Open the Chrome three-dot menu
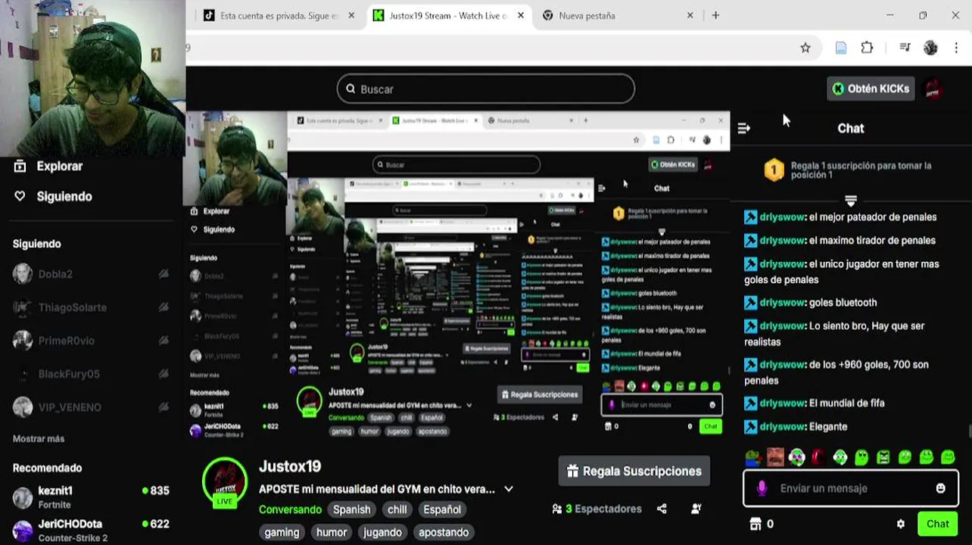972x545 pixels. coord(956,48)
